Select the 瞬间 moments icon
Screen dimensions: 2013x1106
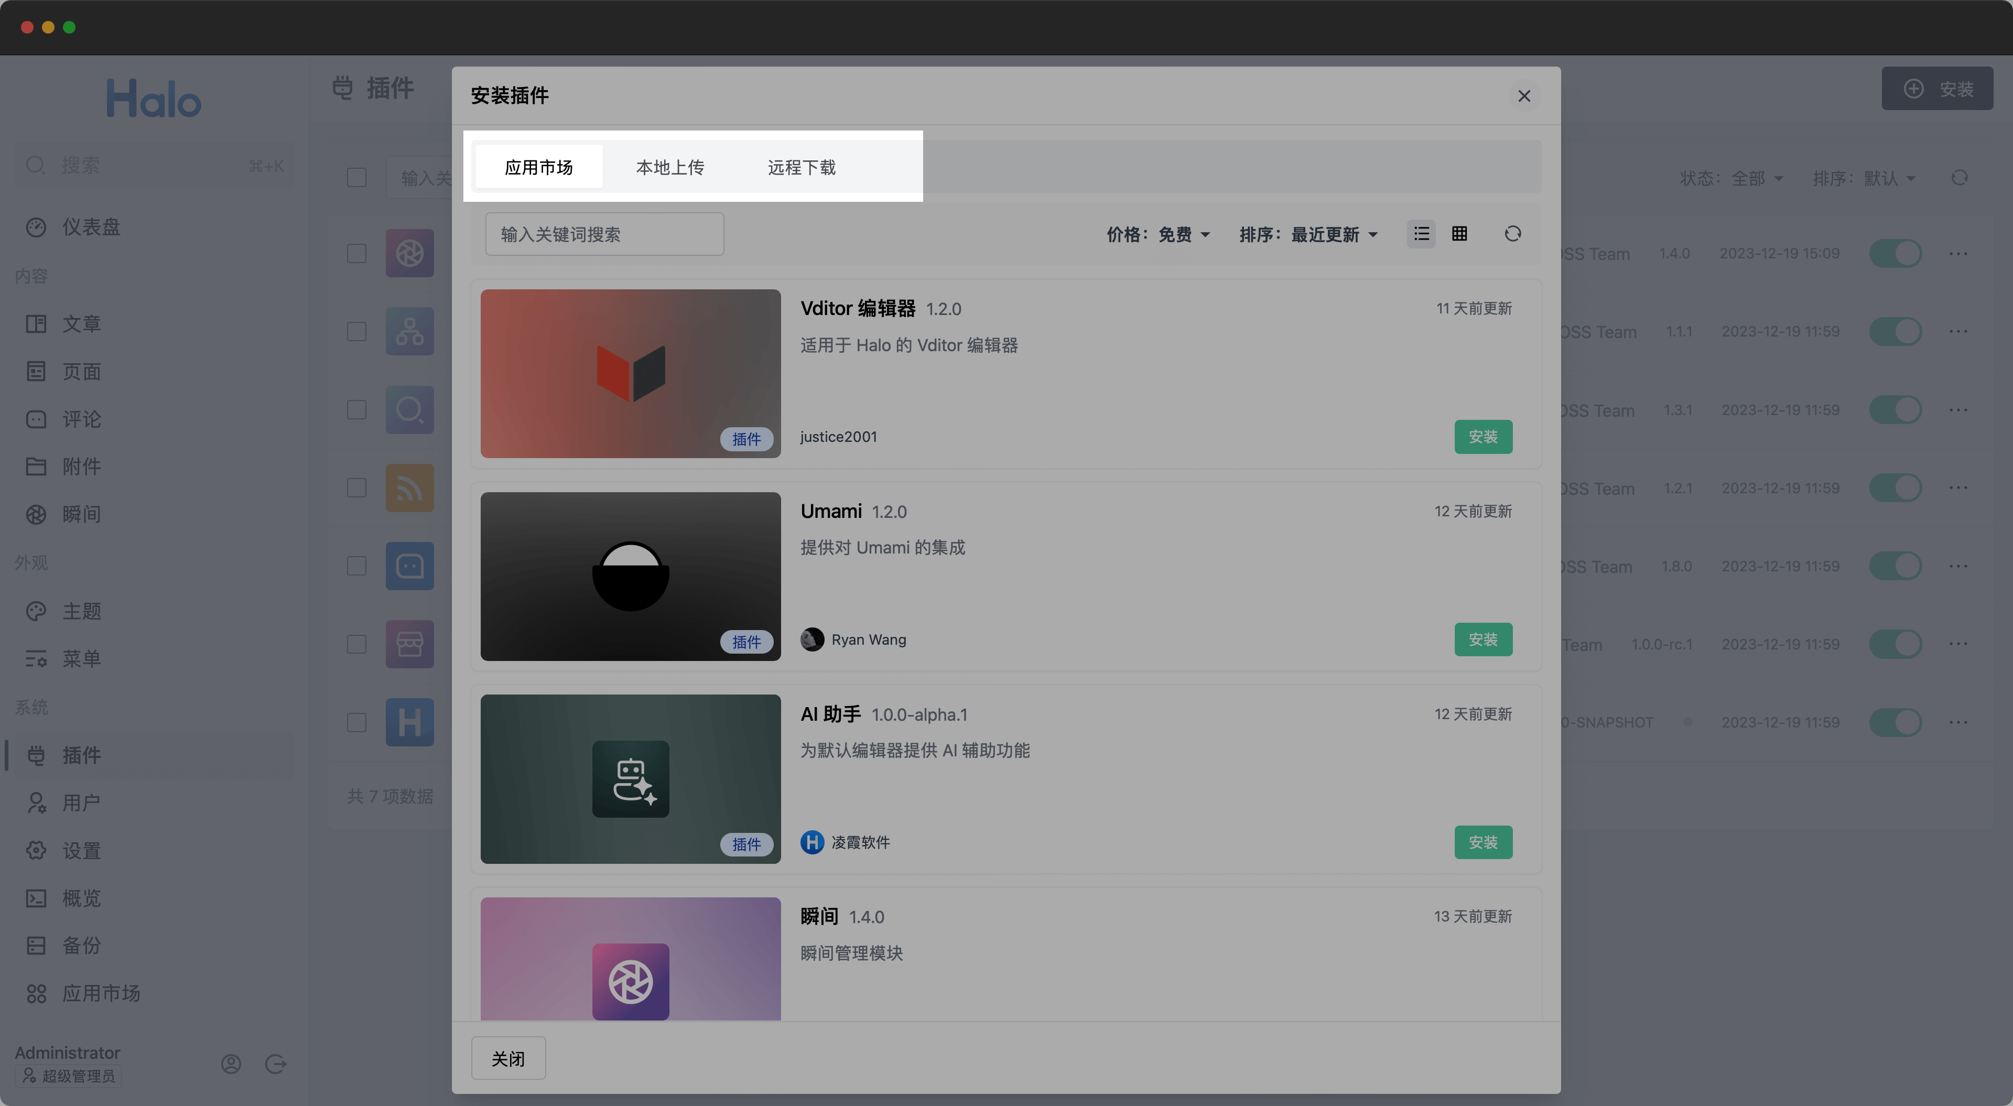pyautogui.click(x=36, y=514)
